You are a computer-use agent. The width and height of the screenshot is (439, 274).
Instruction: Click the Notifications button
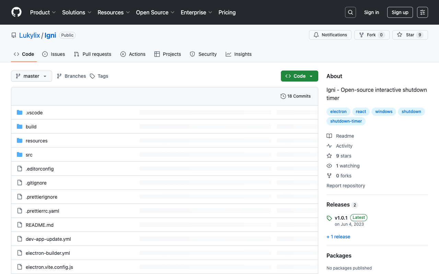pyautogui.click(x=330, y=35)
